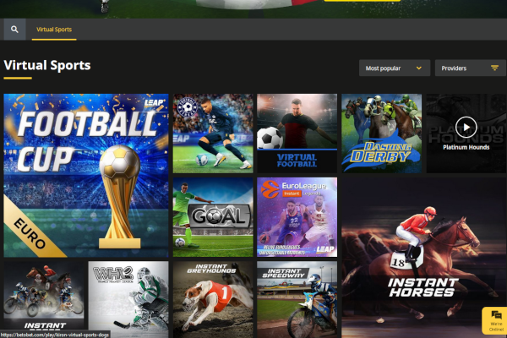507x338 pixels.
Task: Click the filter lines icon in Providers
Action: [494, 68]
